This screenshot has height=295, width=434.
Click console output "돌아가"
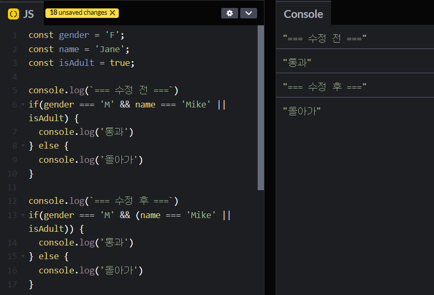(301, 111)
